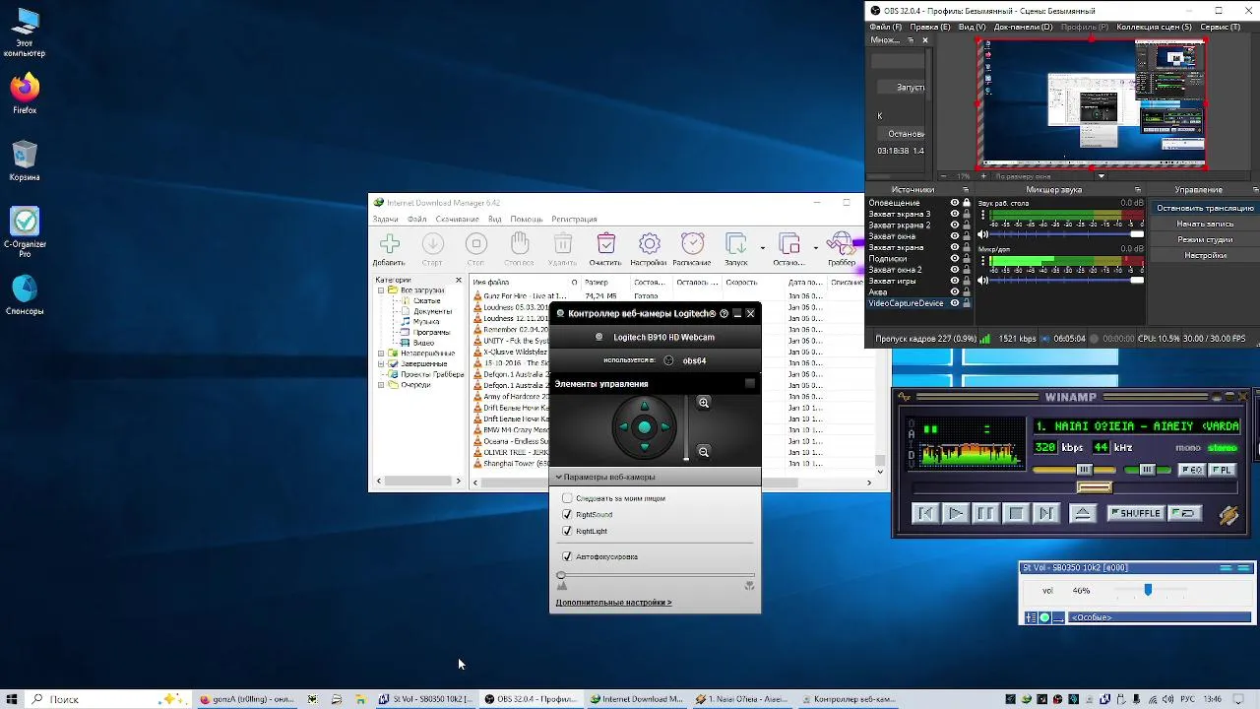Toggle Winamp PL playlist button

click(x=1222, y=471)
